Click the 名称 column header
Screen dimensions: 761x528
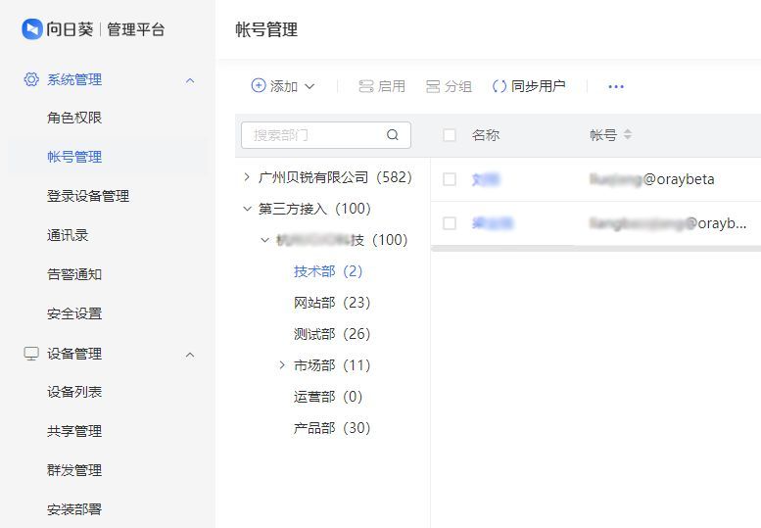[486, 135]
